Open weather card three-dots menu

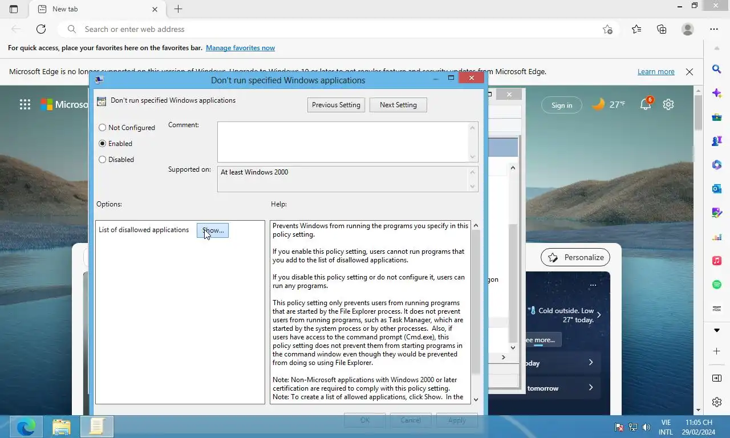pos(593,285)
